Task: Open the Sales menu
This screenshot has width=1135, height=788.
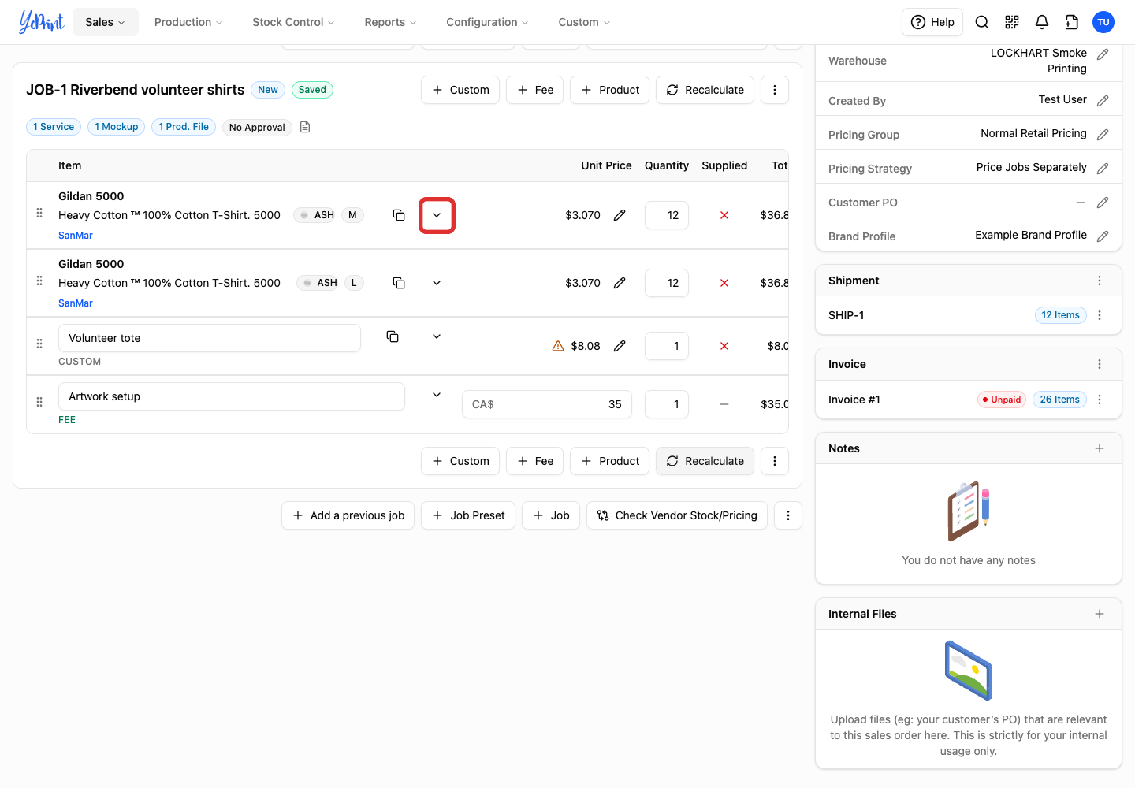Action: tap(106, 22)
